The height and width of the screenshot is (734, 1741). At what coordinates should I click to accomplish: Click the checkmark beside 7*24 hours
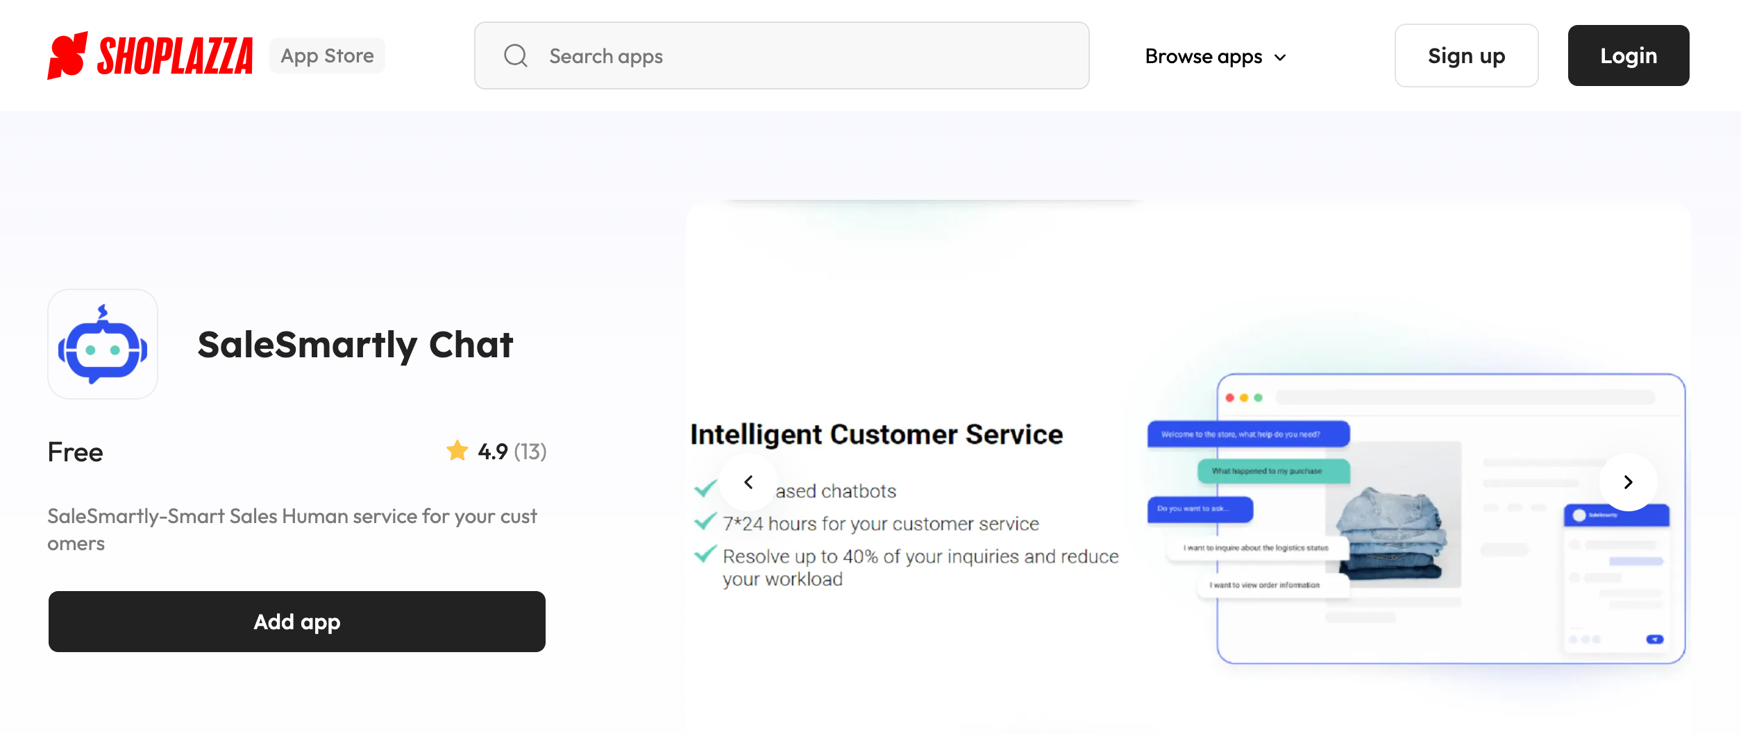705,522
